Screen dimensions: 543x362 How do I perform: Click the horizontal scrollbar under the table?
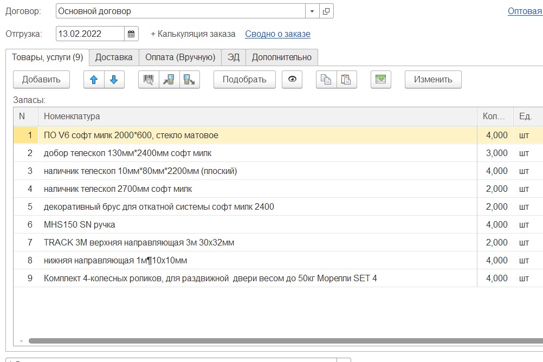point(271,341)
